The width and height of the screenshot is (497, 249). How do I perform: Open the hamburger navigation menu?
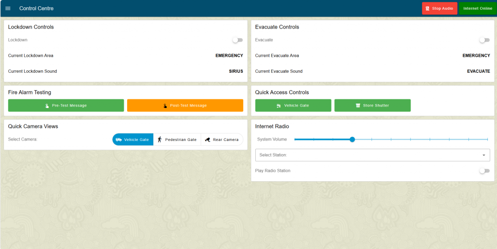click(x=8, y=8)
